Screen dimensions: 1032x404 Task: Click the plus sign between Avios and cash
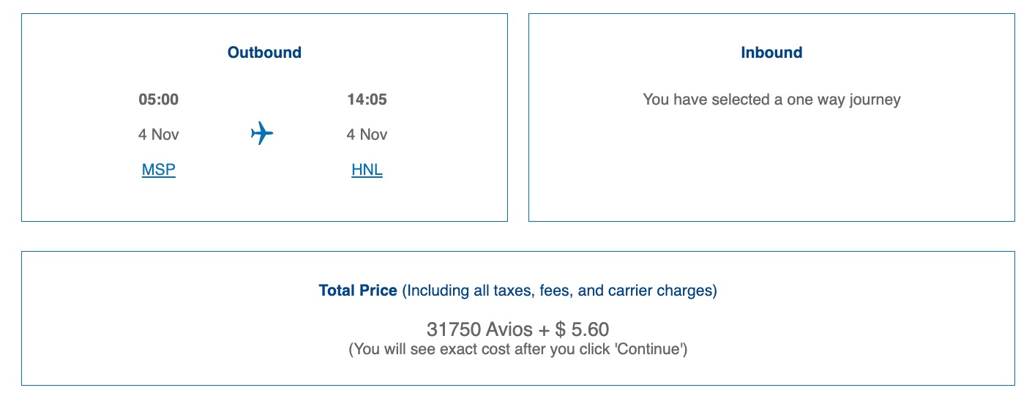tap(543, 329)
